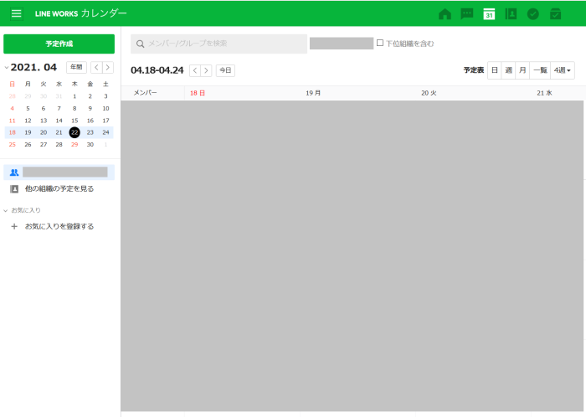Open the message chat icon
586x417 pixels.
pyautogui.click(x=467, y=14)
